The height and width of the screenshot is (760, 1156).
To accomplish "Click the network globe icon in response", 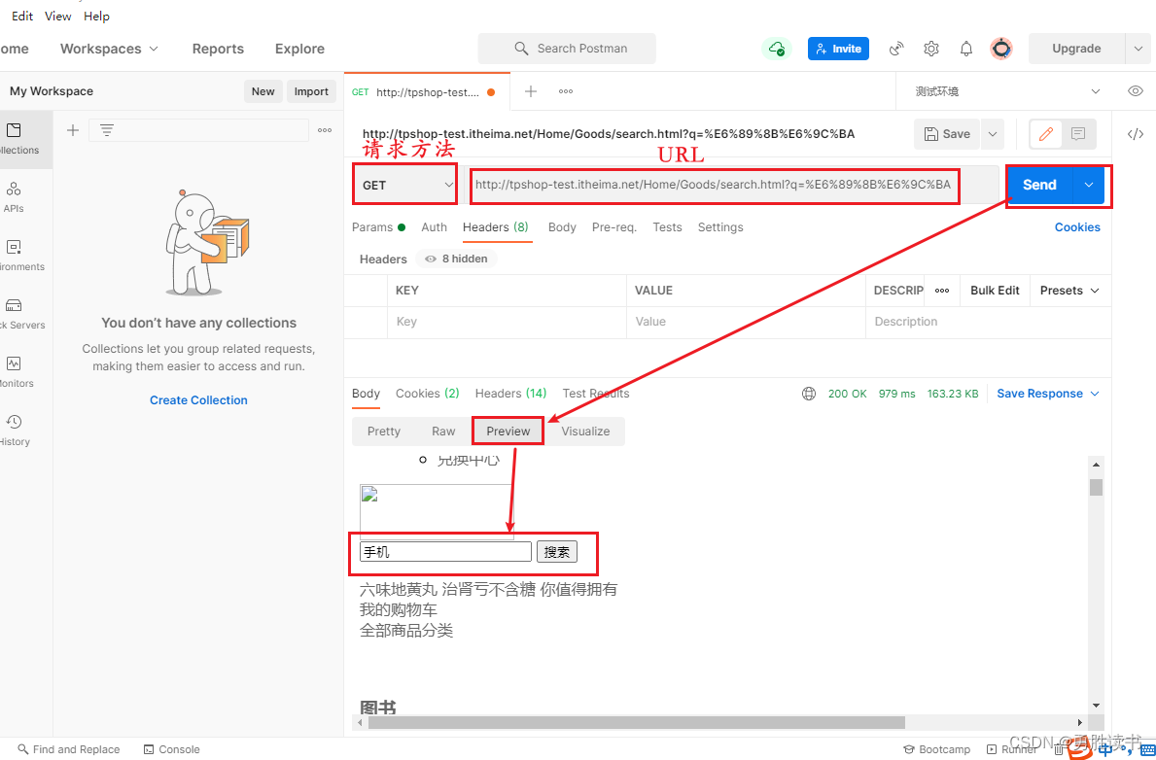I will click(x=809, y=394).
